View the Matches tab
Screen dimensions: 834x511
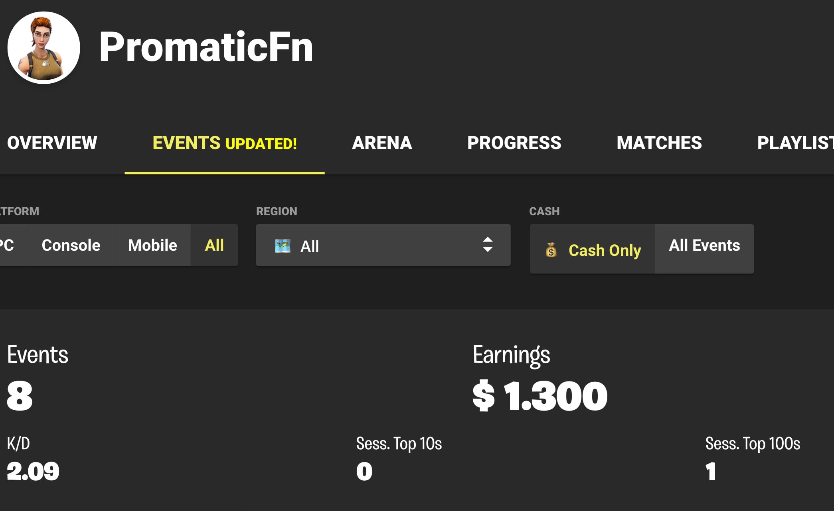(x=659, y=143)
